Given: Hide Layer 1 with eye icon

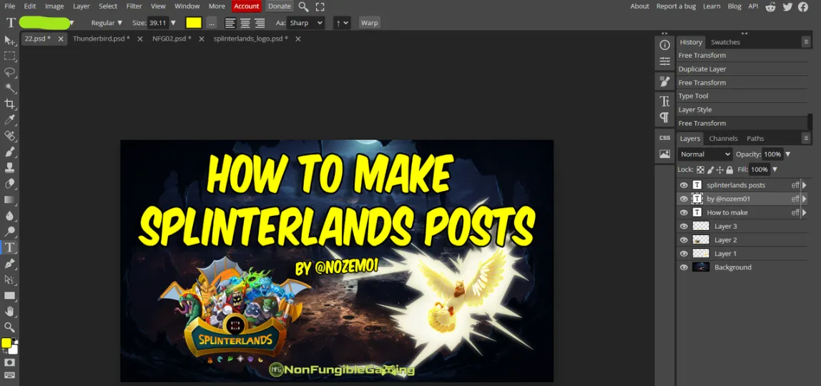Looking at the screenshot, I should pyautogui.click(x=683, y=253).
